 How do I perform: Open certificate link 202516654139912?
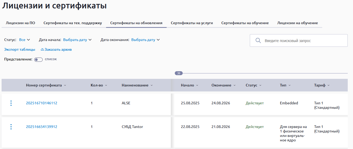click(41, 127)
